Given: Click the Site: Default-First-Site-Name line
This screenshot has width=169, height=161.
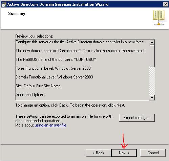Looking at the screenshot, I should 38,86.
